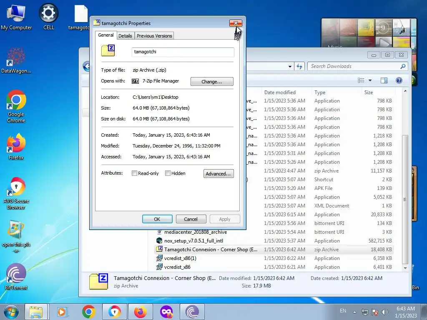Screen dimensions: 427x320
Task: Open Windows Explorer from taskbar
Action: pyautogui.click(x=36, y=312)
